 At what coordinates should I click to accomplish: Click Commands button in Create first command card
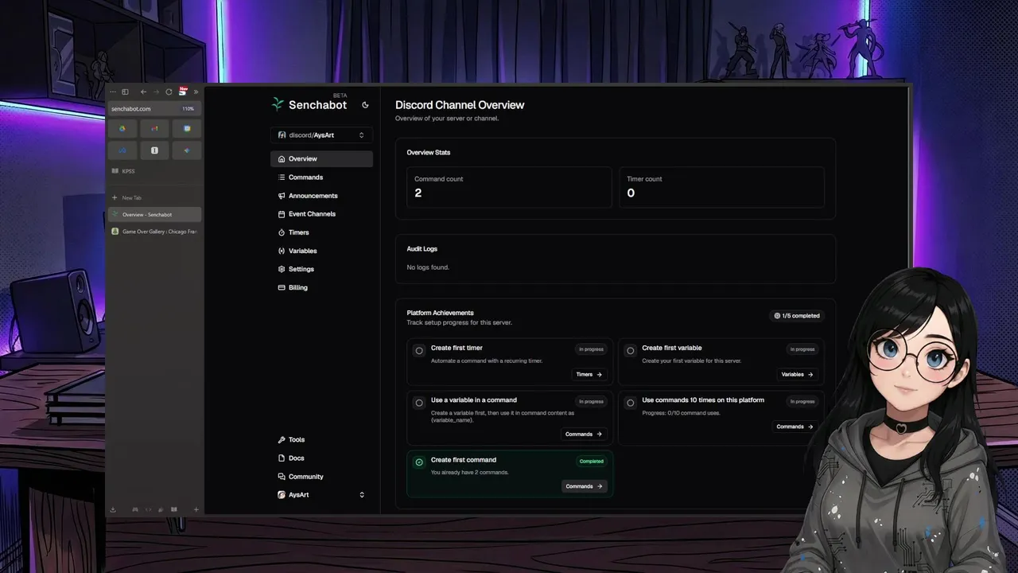point(585,486)
